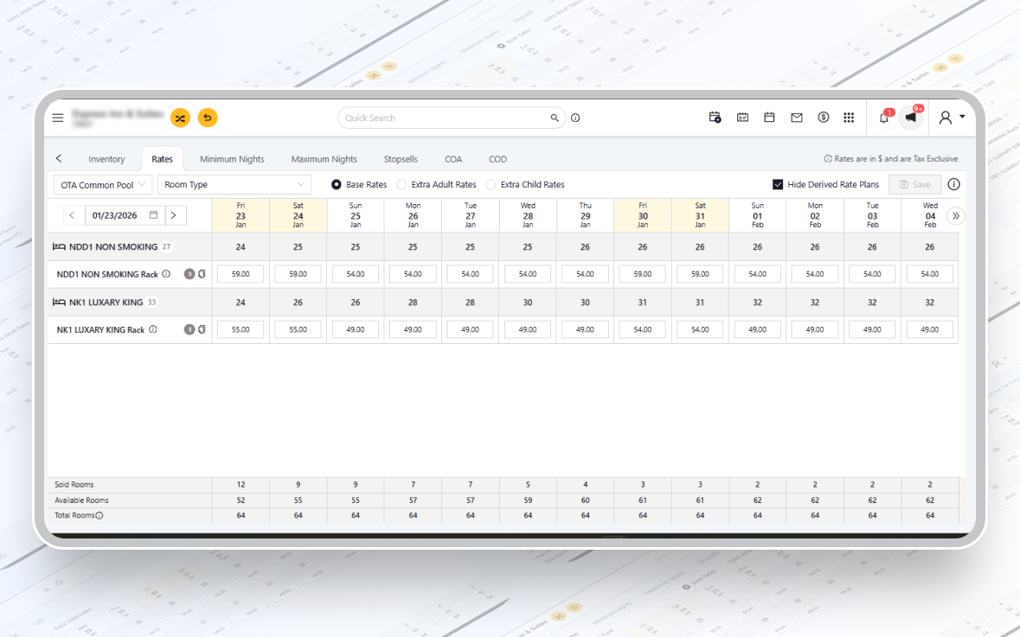Viewport: 1020px width, 637px height.
Task: Click the Available Rooms row label
Action: coord(81,500)
